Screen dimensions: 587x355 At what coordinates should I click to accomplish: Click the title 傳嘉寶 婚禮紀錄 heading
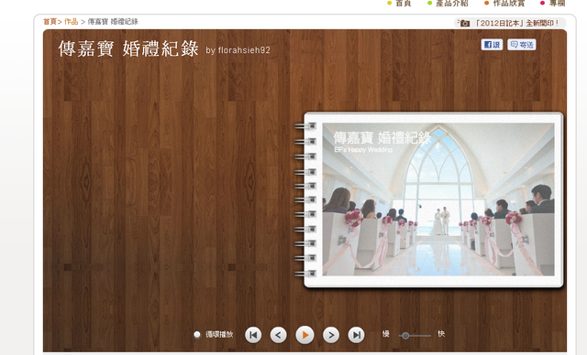click(128, 48)
